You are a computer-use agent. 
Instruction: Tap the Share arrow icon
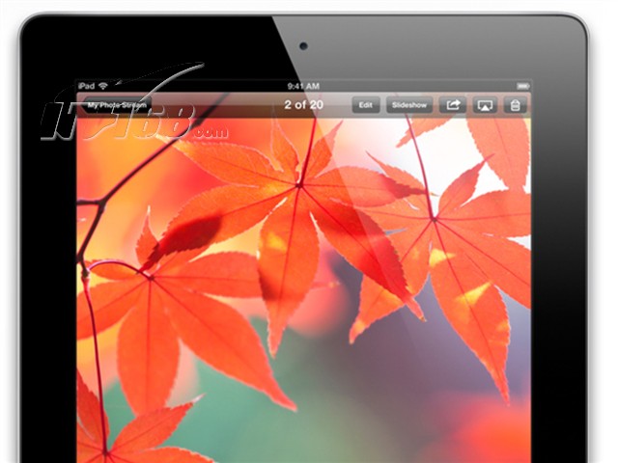coord(452,105)
